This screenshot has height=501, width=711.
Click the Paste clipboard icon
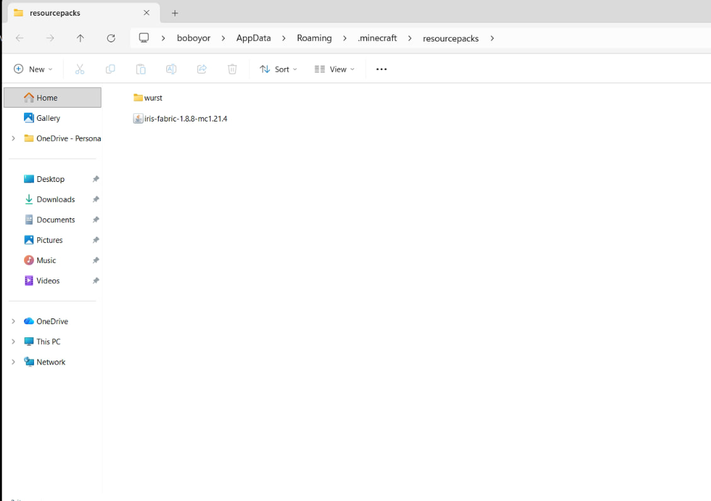tap(140, 69)
